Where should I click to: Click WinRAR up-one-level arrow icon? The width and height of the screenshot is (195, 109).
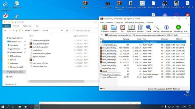pyautogui.click(x=102, y=35)
